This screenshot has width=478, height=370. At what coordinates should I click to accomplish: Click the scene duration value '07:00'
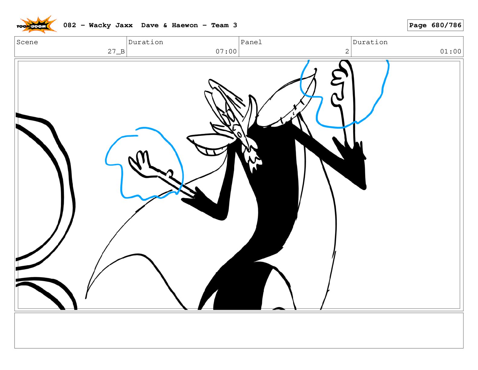pyautogui.click(x=226, y=52)
